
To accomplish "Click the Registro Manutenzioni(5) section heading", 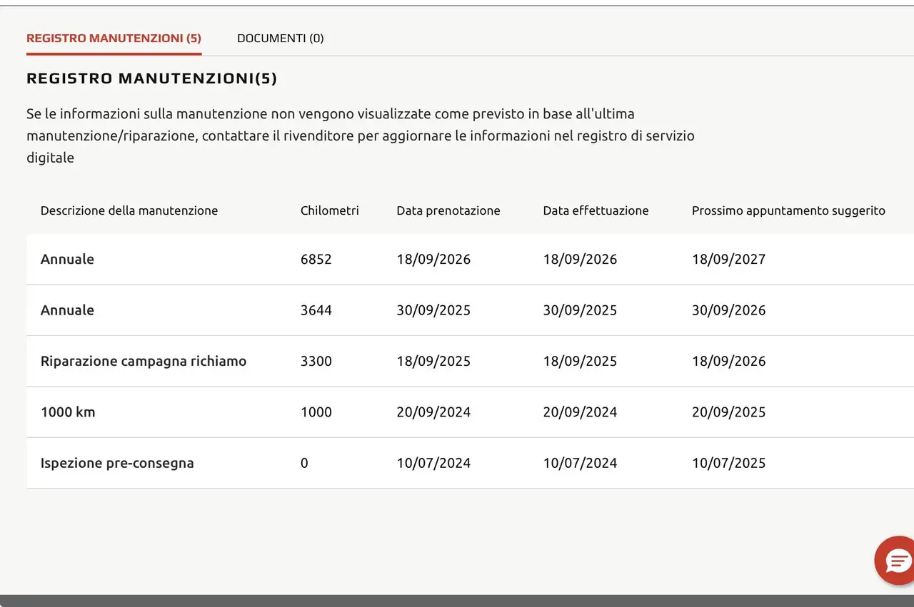I will tap(152, 78).
